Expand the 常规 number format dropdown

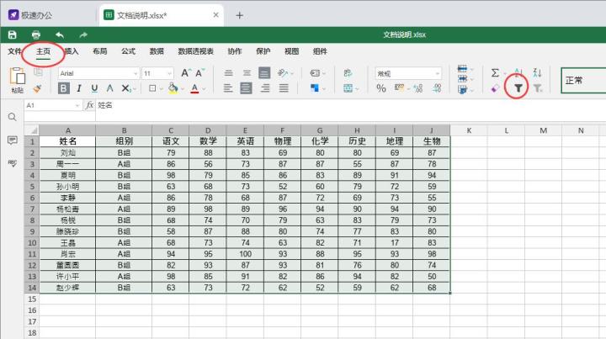tap(408, 73)
